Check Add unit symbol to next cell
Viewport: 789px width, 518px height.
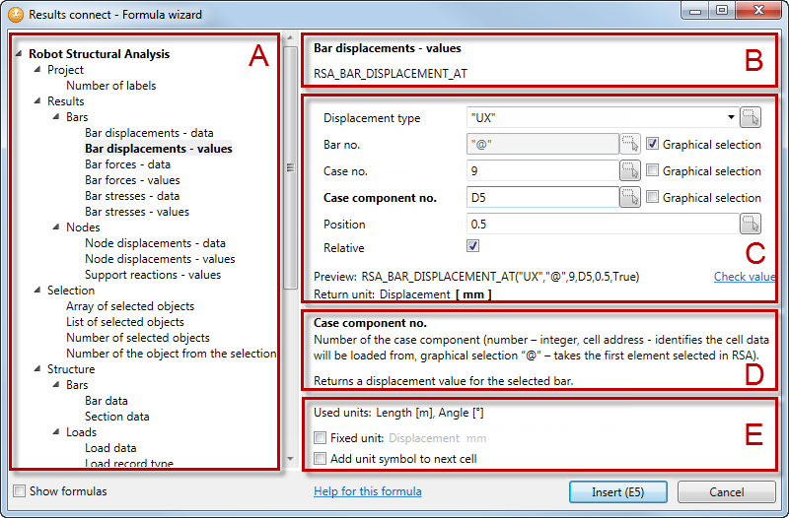point(320,458)
